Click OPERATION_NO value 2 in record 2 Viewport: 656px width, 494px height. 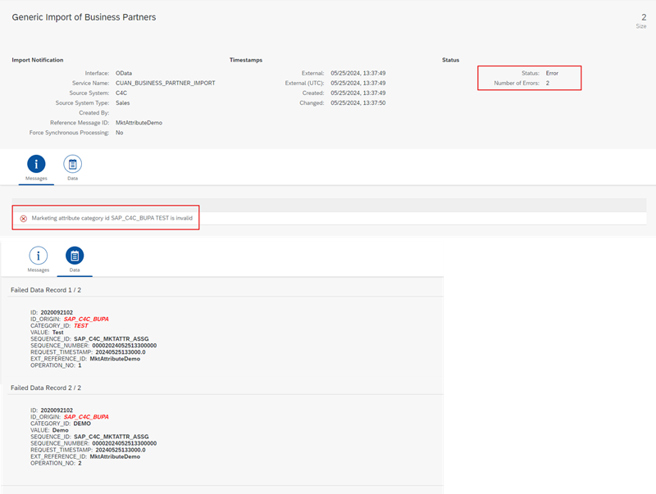[x=80, y=463]
